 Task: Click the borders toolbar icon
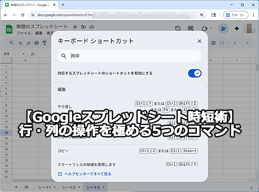point(213,43)
